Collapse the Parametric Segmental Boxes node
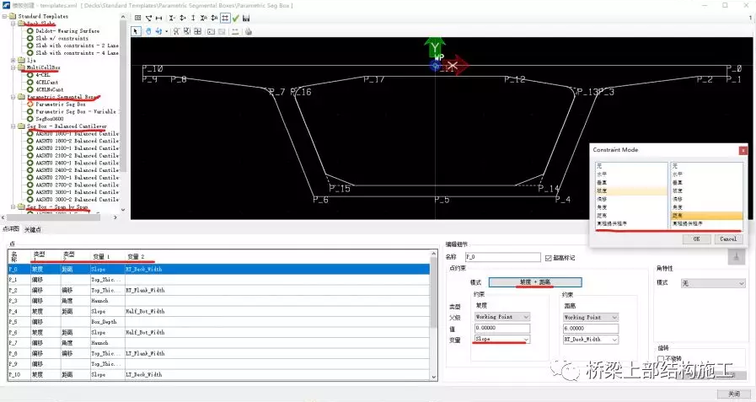Image resolution: width=756 pixels, height=402 pixels. (13, 97)
